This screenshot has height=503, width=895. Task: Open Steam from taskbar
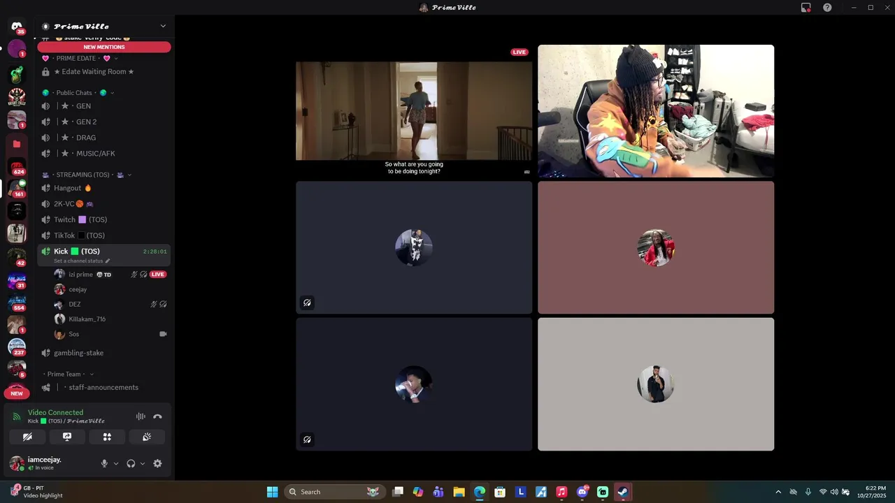(622, 492)
